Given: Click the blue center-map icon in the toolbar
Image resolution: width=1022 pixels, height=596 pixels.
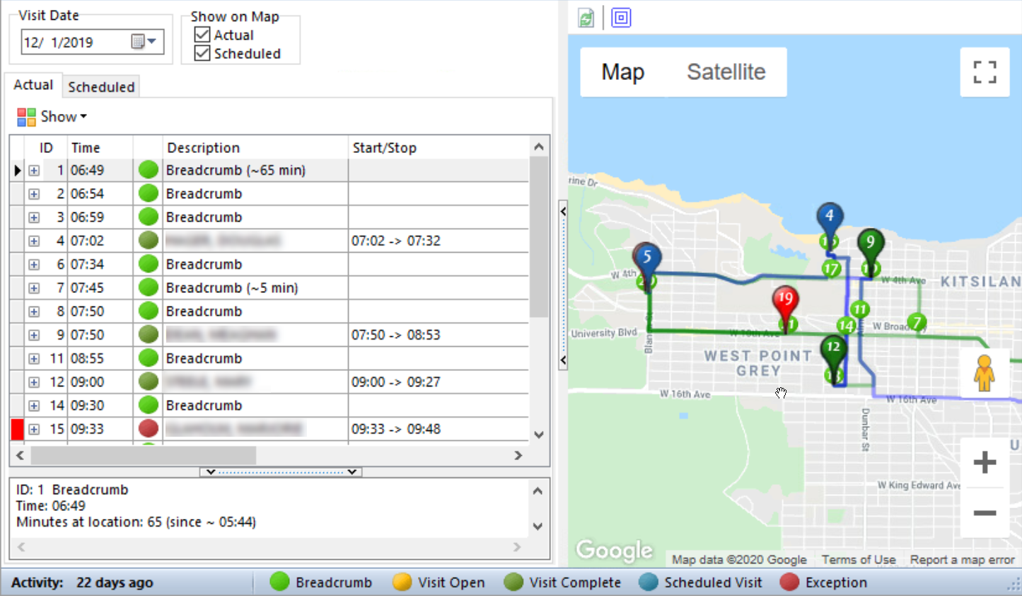Looking at the screenshot, I should tap(622, 17).
